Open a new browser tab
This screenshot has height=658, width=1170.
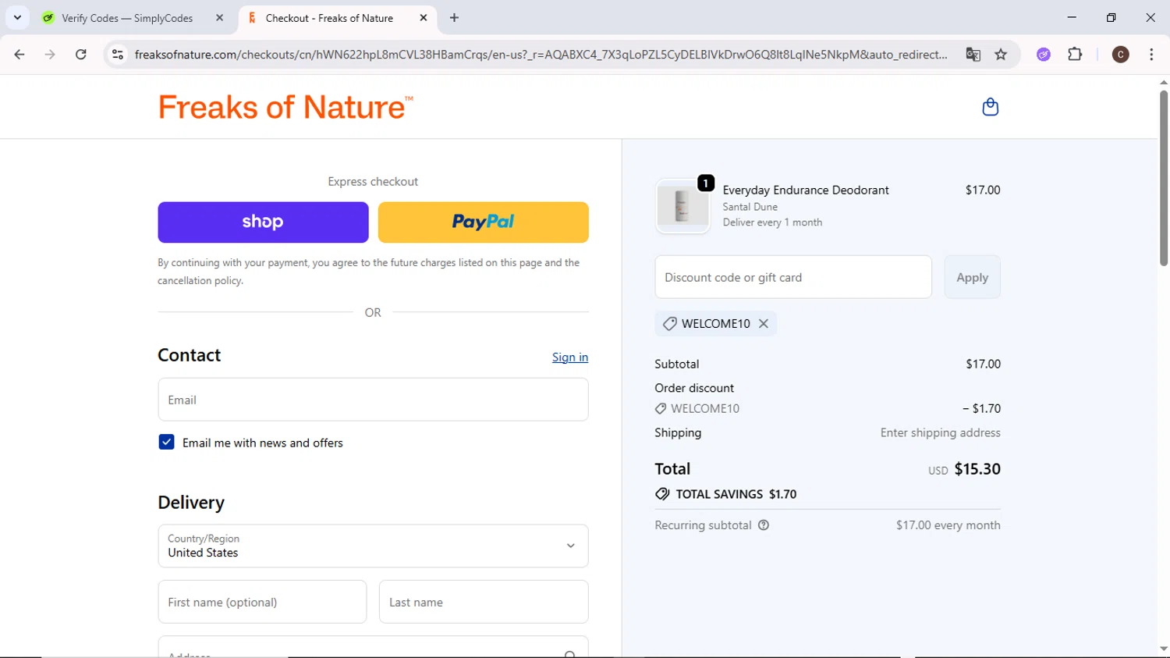pyautogui.click(x=454, y=17)
